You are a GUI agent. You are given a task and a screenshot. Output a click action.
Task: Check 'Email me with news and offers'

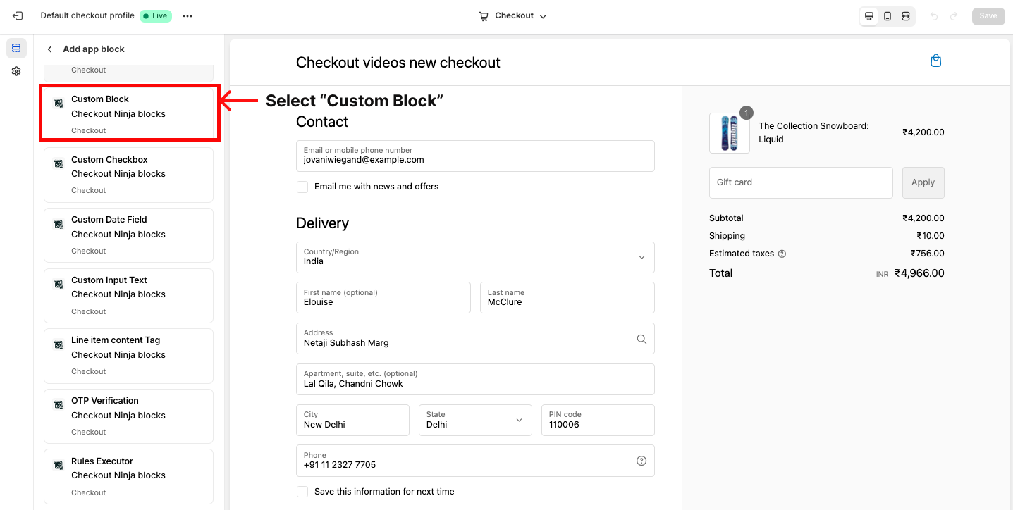(x=302, y=187)
